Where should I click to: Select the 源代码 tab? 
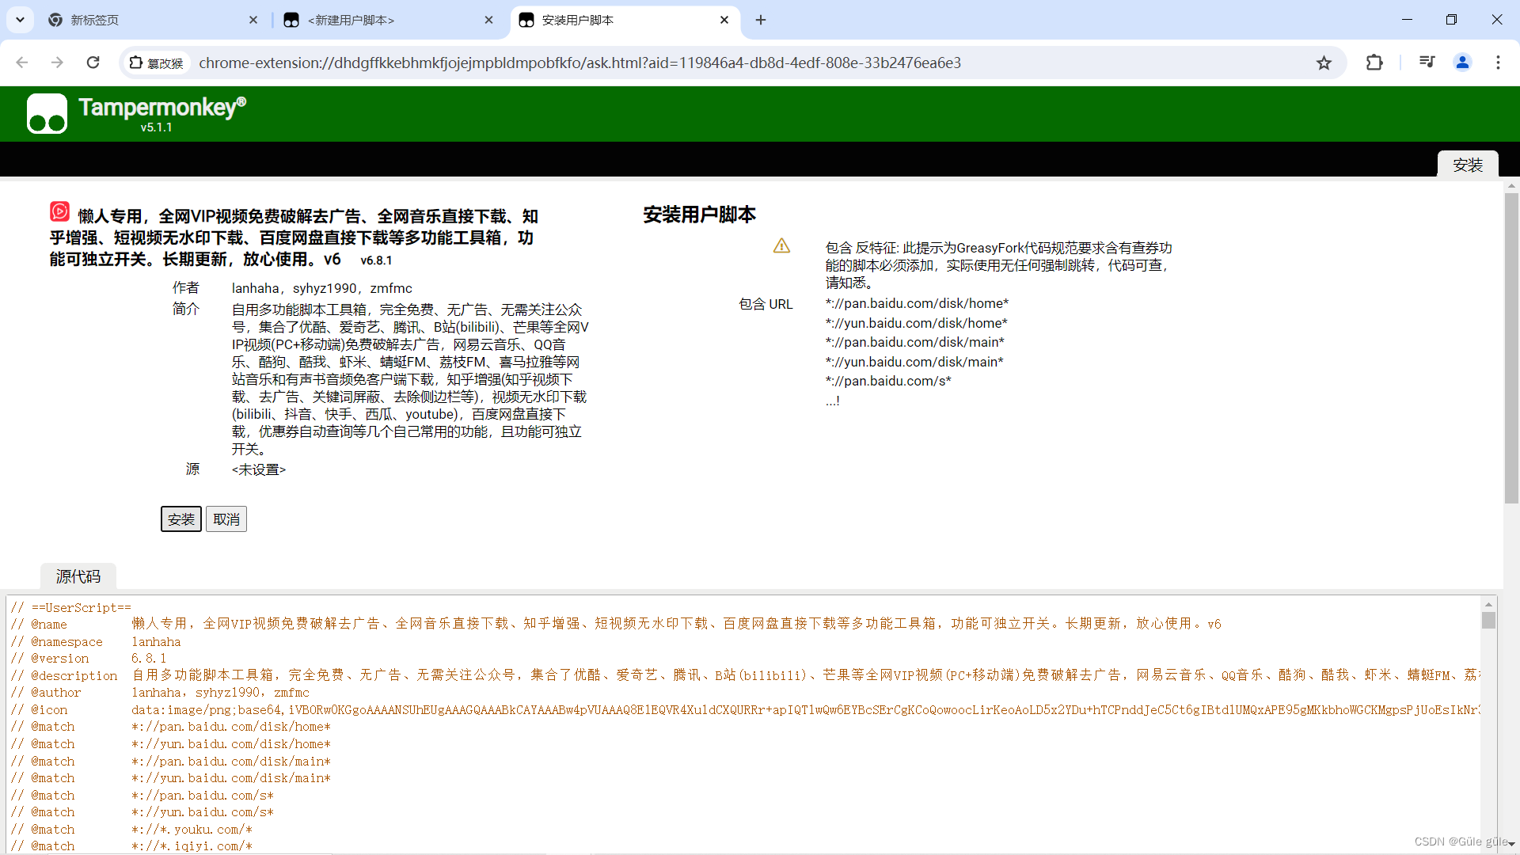click(x=78, y=576)
